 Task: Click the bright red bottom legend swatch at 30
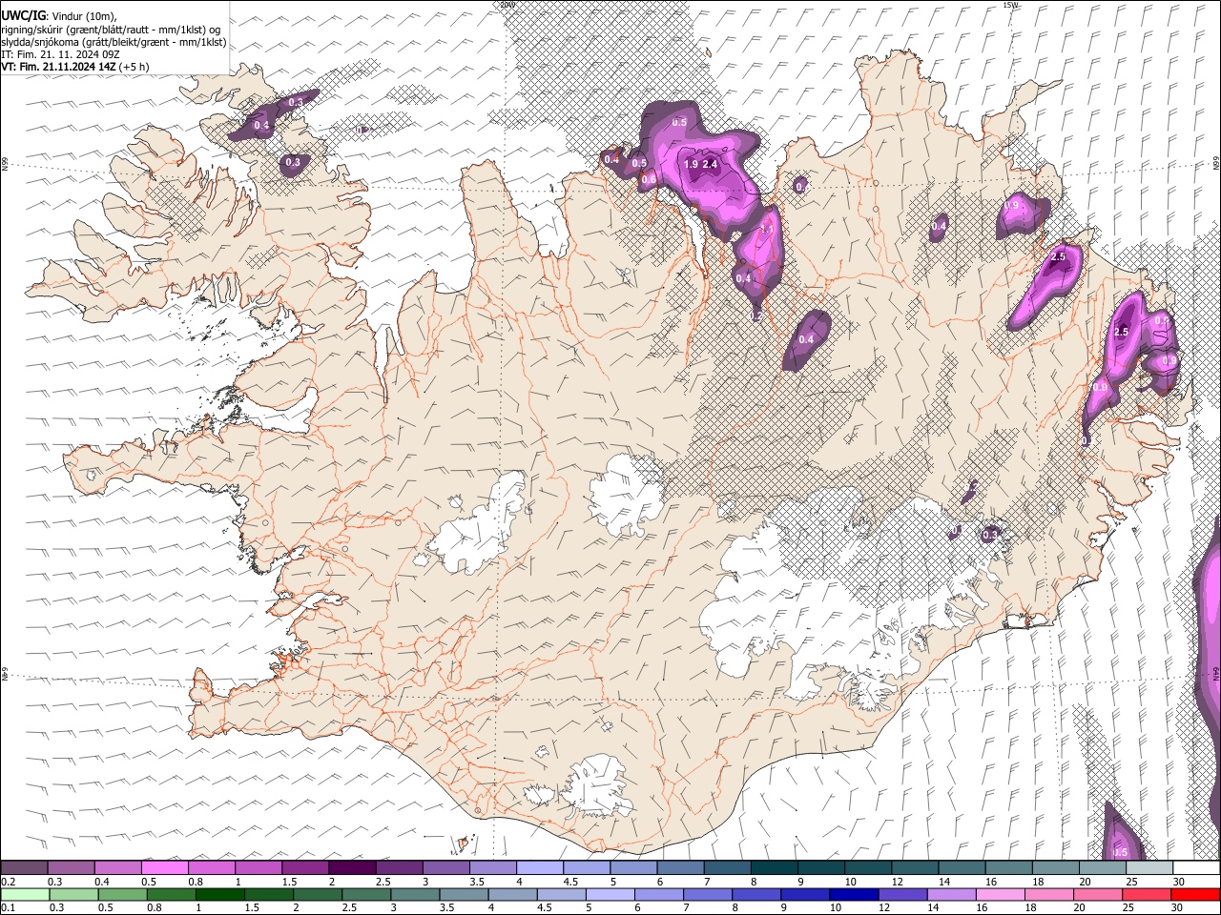click(1194, 894)
